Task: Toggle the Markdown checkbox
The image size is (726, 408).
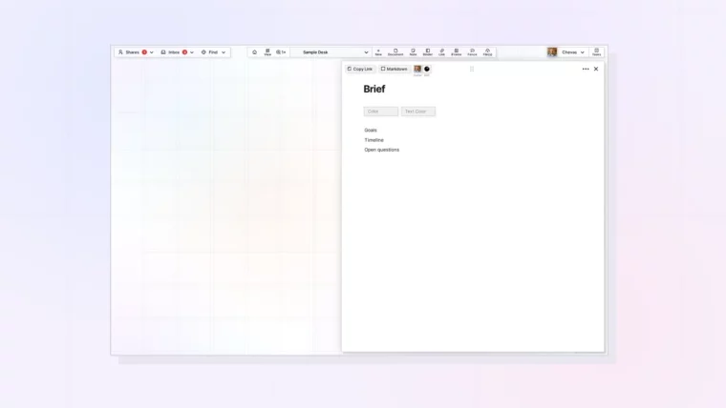Action: tap(383, 69)
